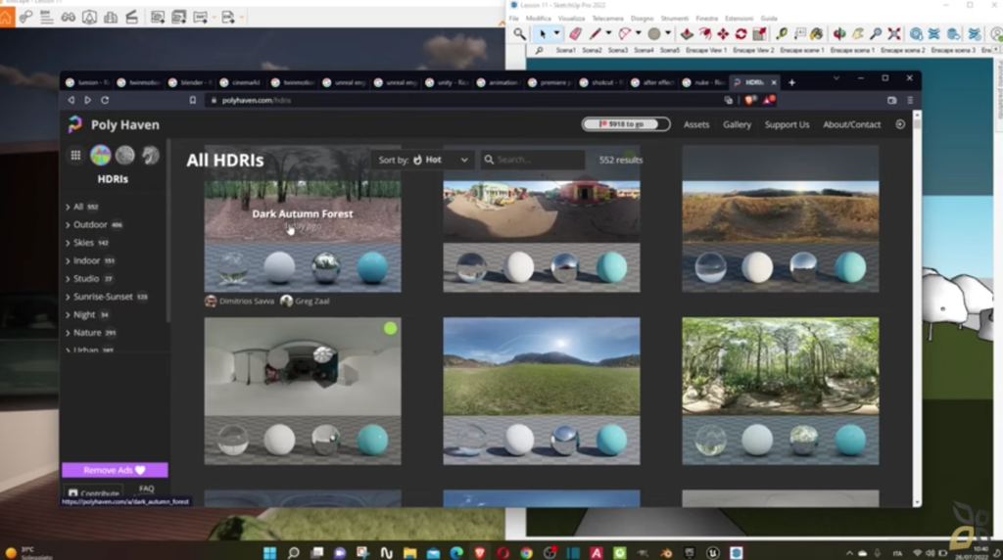Select SketchUp's Select arrow tool
The width and height of the screenshot is (1003, 560).
tap(543, 34)
